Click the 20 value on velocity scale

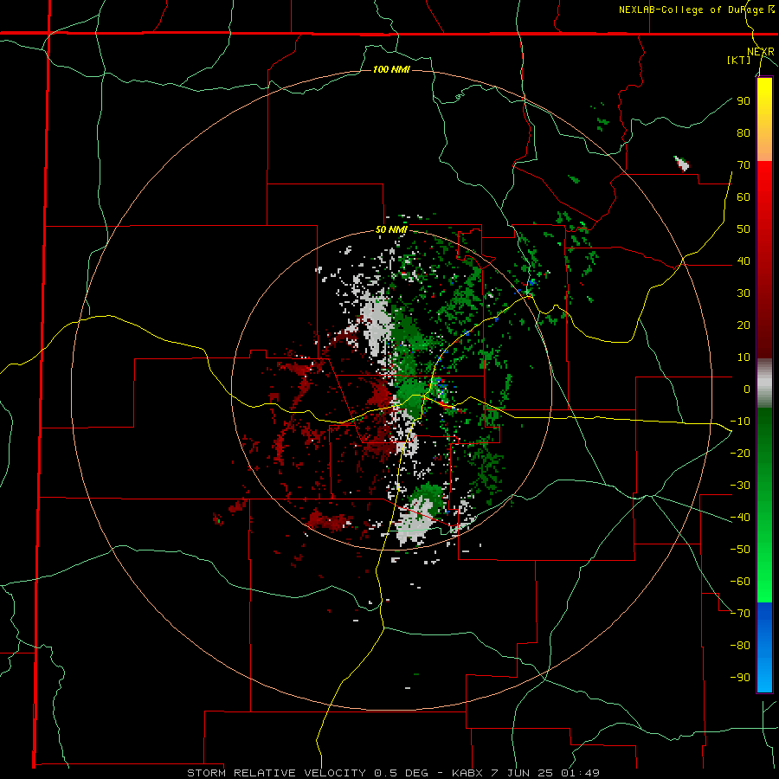pyautogui.click(x=744, y=325)
